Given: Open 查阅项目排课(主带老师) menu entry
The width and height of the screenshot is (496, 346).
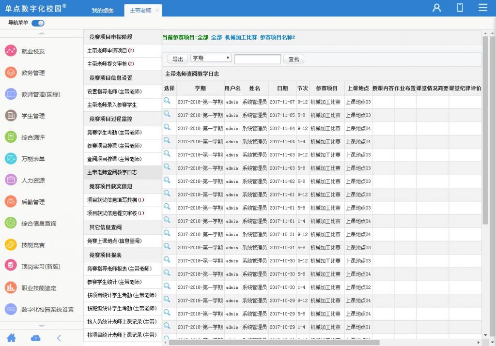Looking at the screenshot, I should (123, 159).
